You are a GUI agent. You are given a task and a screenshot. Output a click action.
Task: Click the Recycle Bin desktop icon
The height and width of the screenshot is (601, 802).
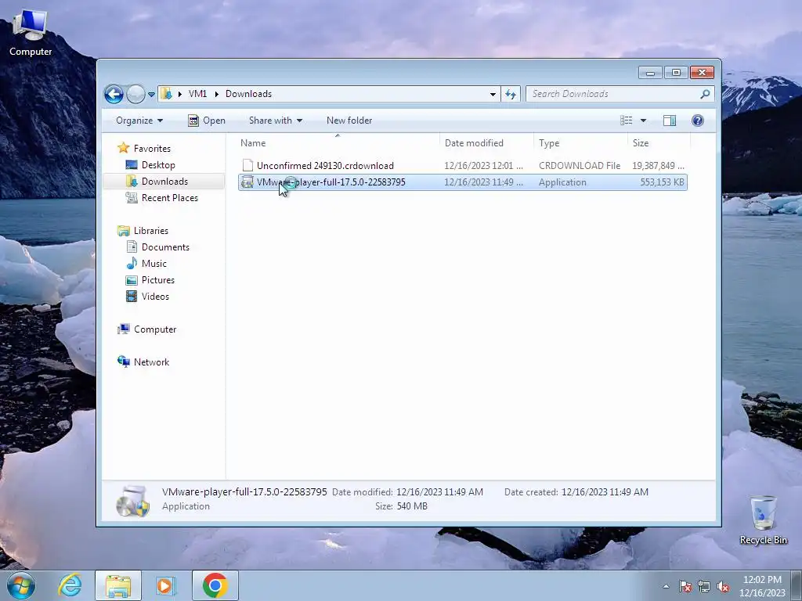(763, 520)
